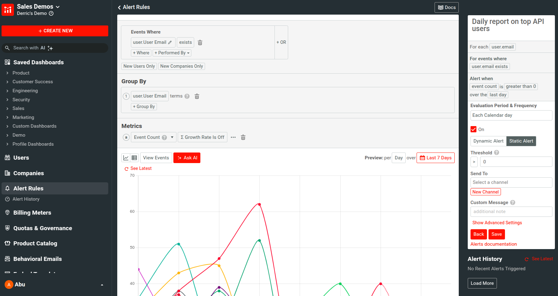Toggle New Users Only filter

tap(139, 66)
